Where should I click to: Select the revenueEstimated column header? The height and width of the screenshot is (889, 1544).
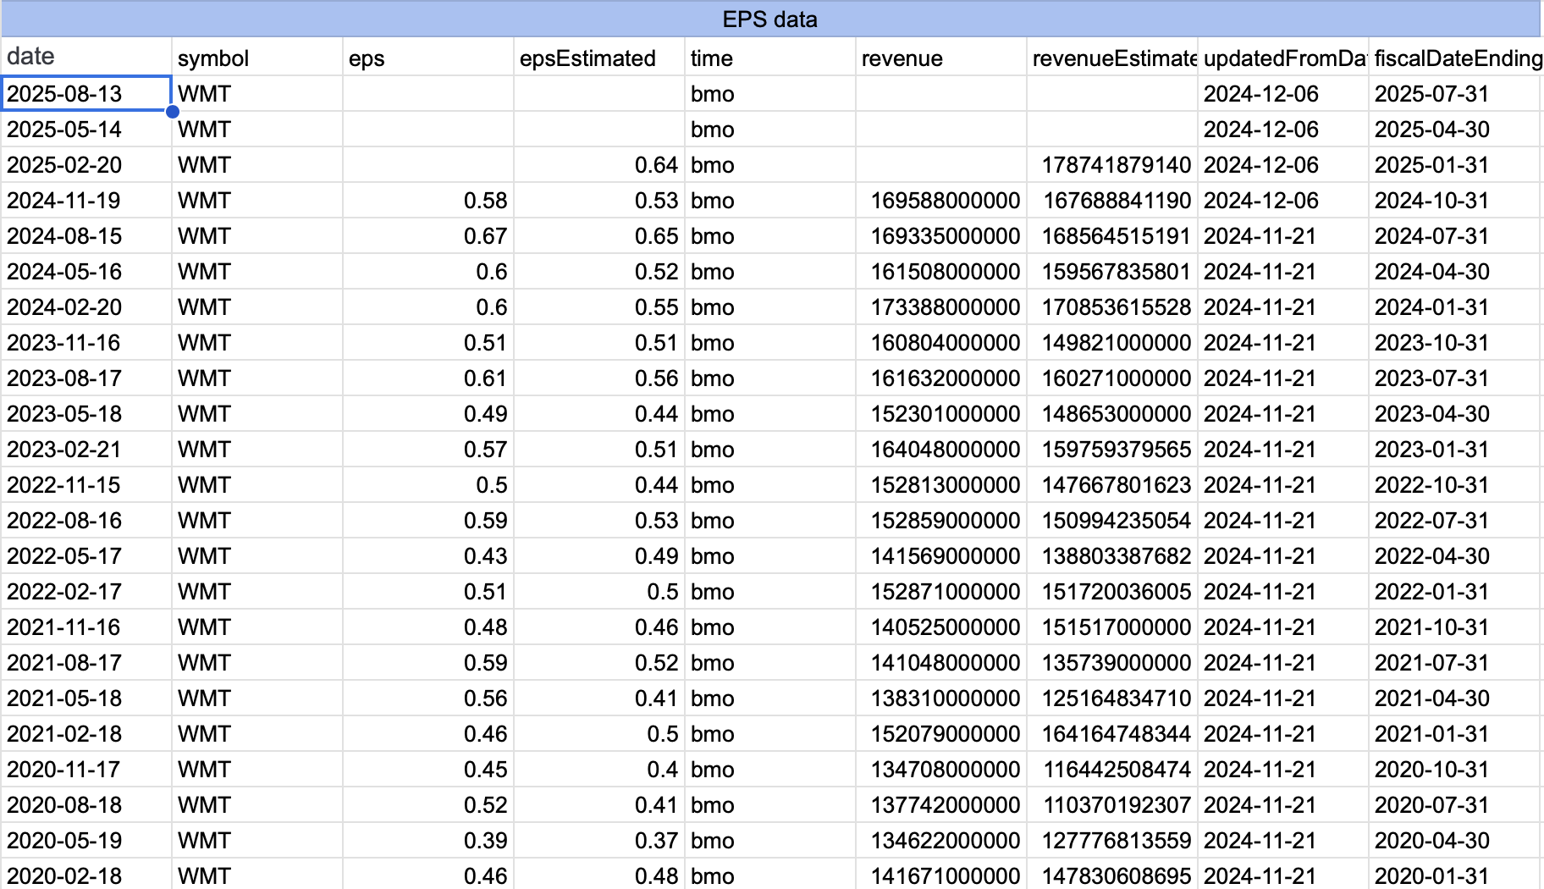1112,57
